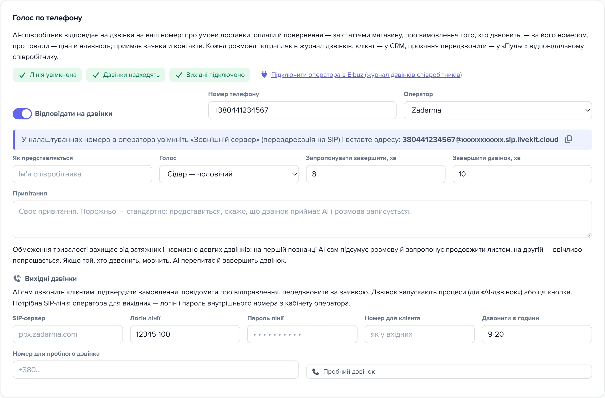
Task: Click the «Логін лінії» field with 12345-100
Action: pyautogui.click(x=185, y=334)
